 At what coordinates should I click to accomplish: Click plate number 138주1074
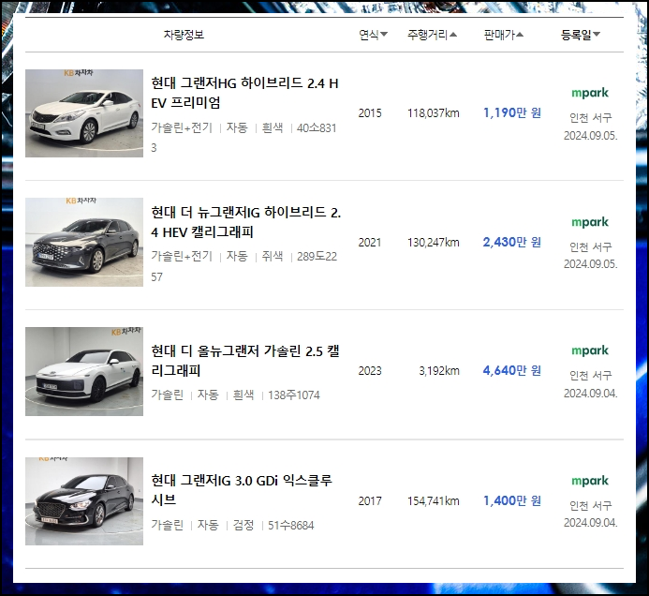click(294, 395)
